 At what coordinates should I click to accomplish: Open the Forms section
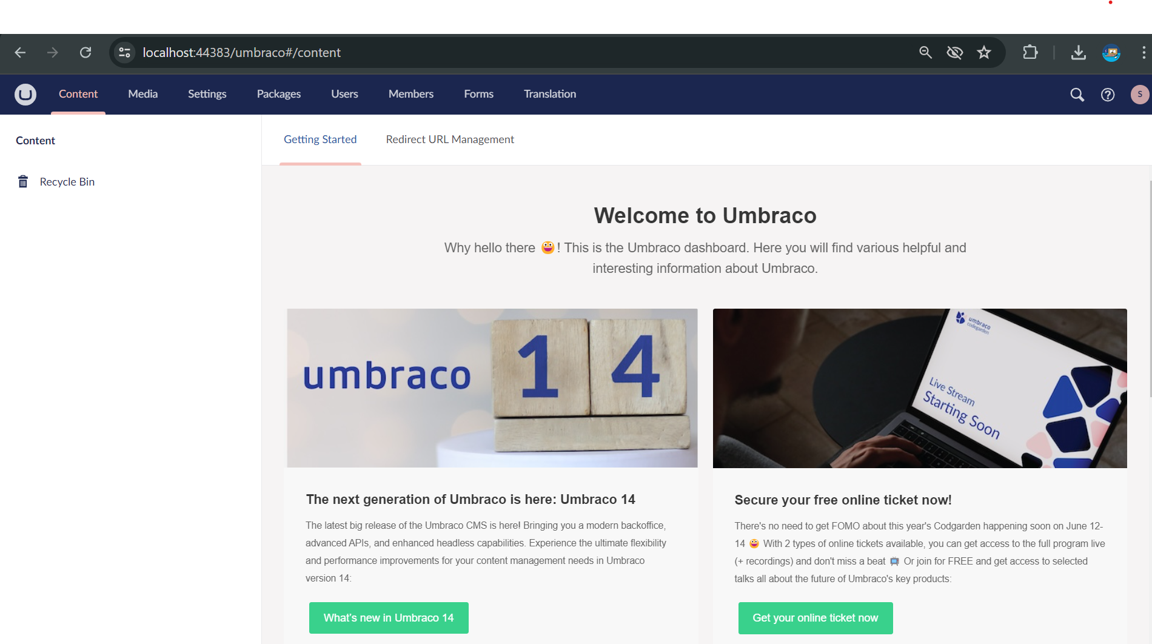coord(479,95)
